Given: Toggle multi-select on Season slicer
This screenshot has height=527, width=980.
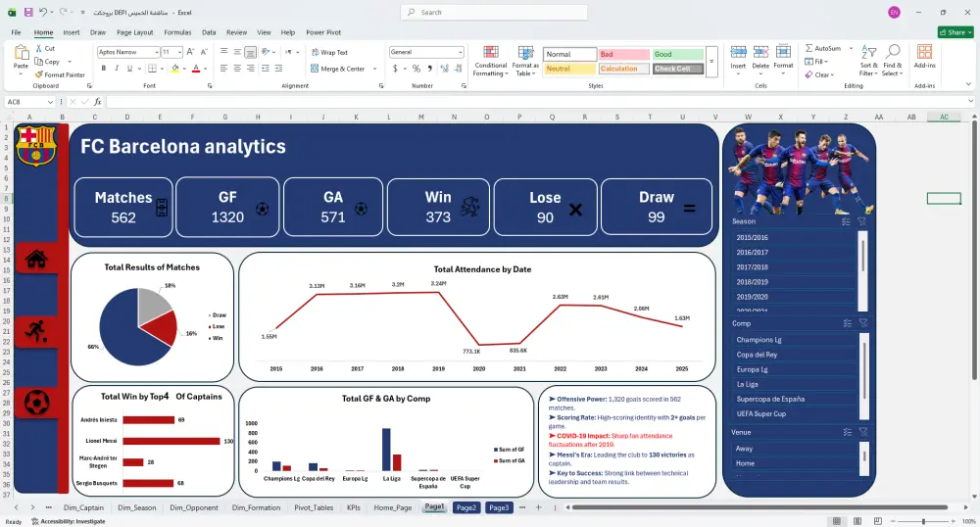Looking at the screenshot, I should (846, 221).
